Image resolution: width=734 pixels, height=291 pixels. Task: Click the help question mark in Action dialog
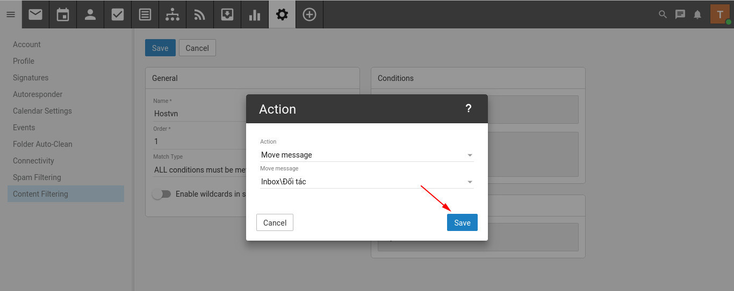coord(468,109)
